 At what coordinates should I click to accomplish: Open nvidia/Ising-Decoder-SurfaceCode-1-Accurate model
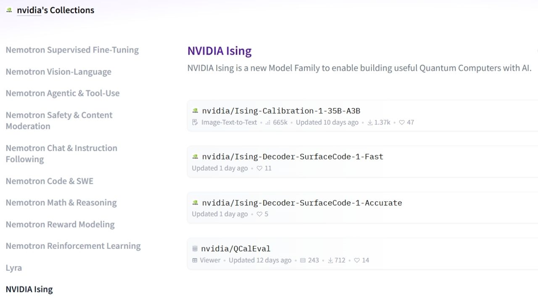click(302, 203)
